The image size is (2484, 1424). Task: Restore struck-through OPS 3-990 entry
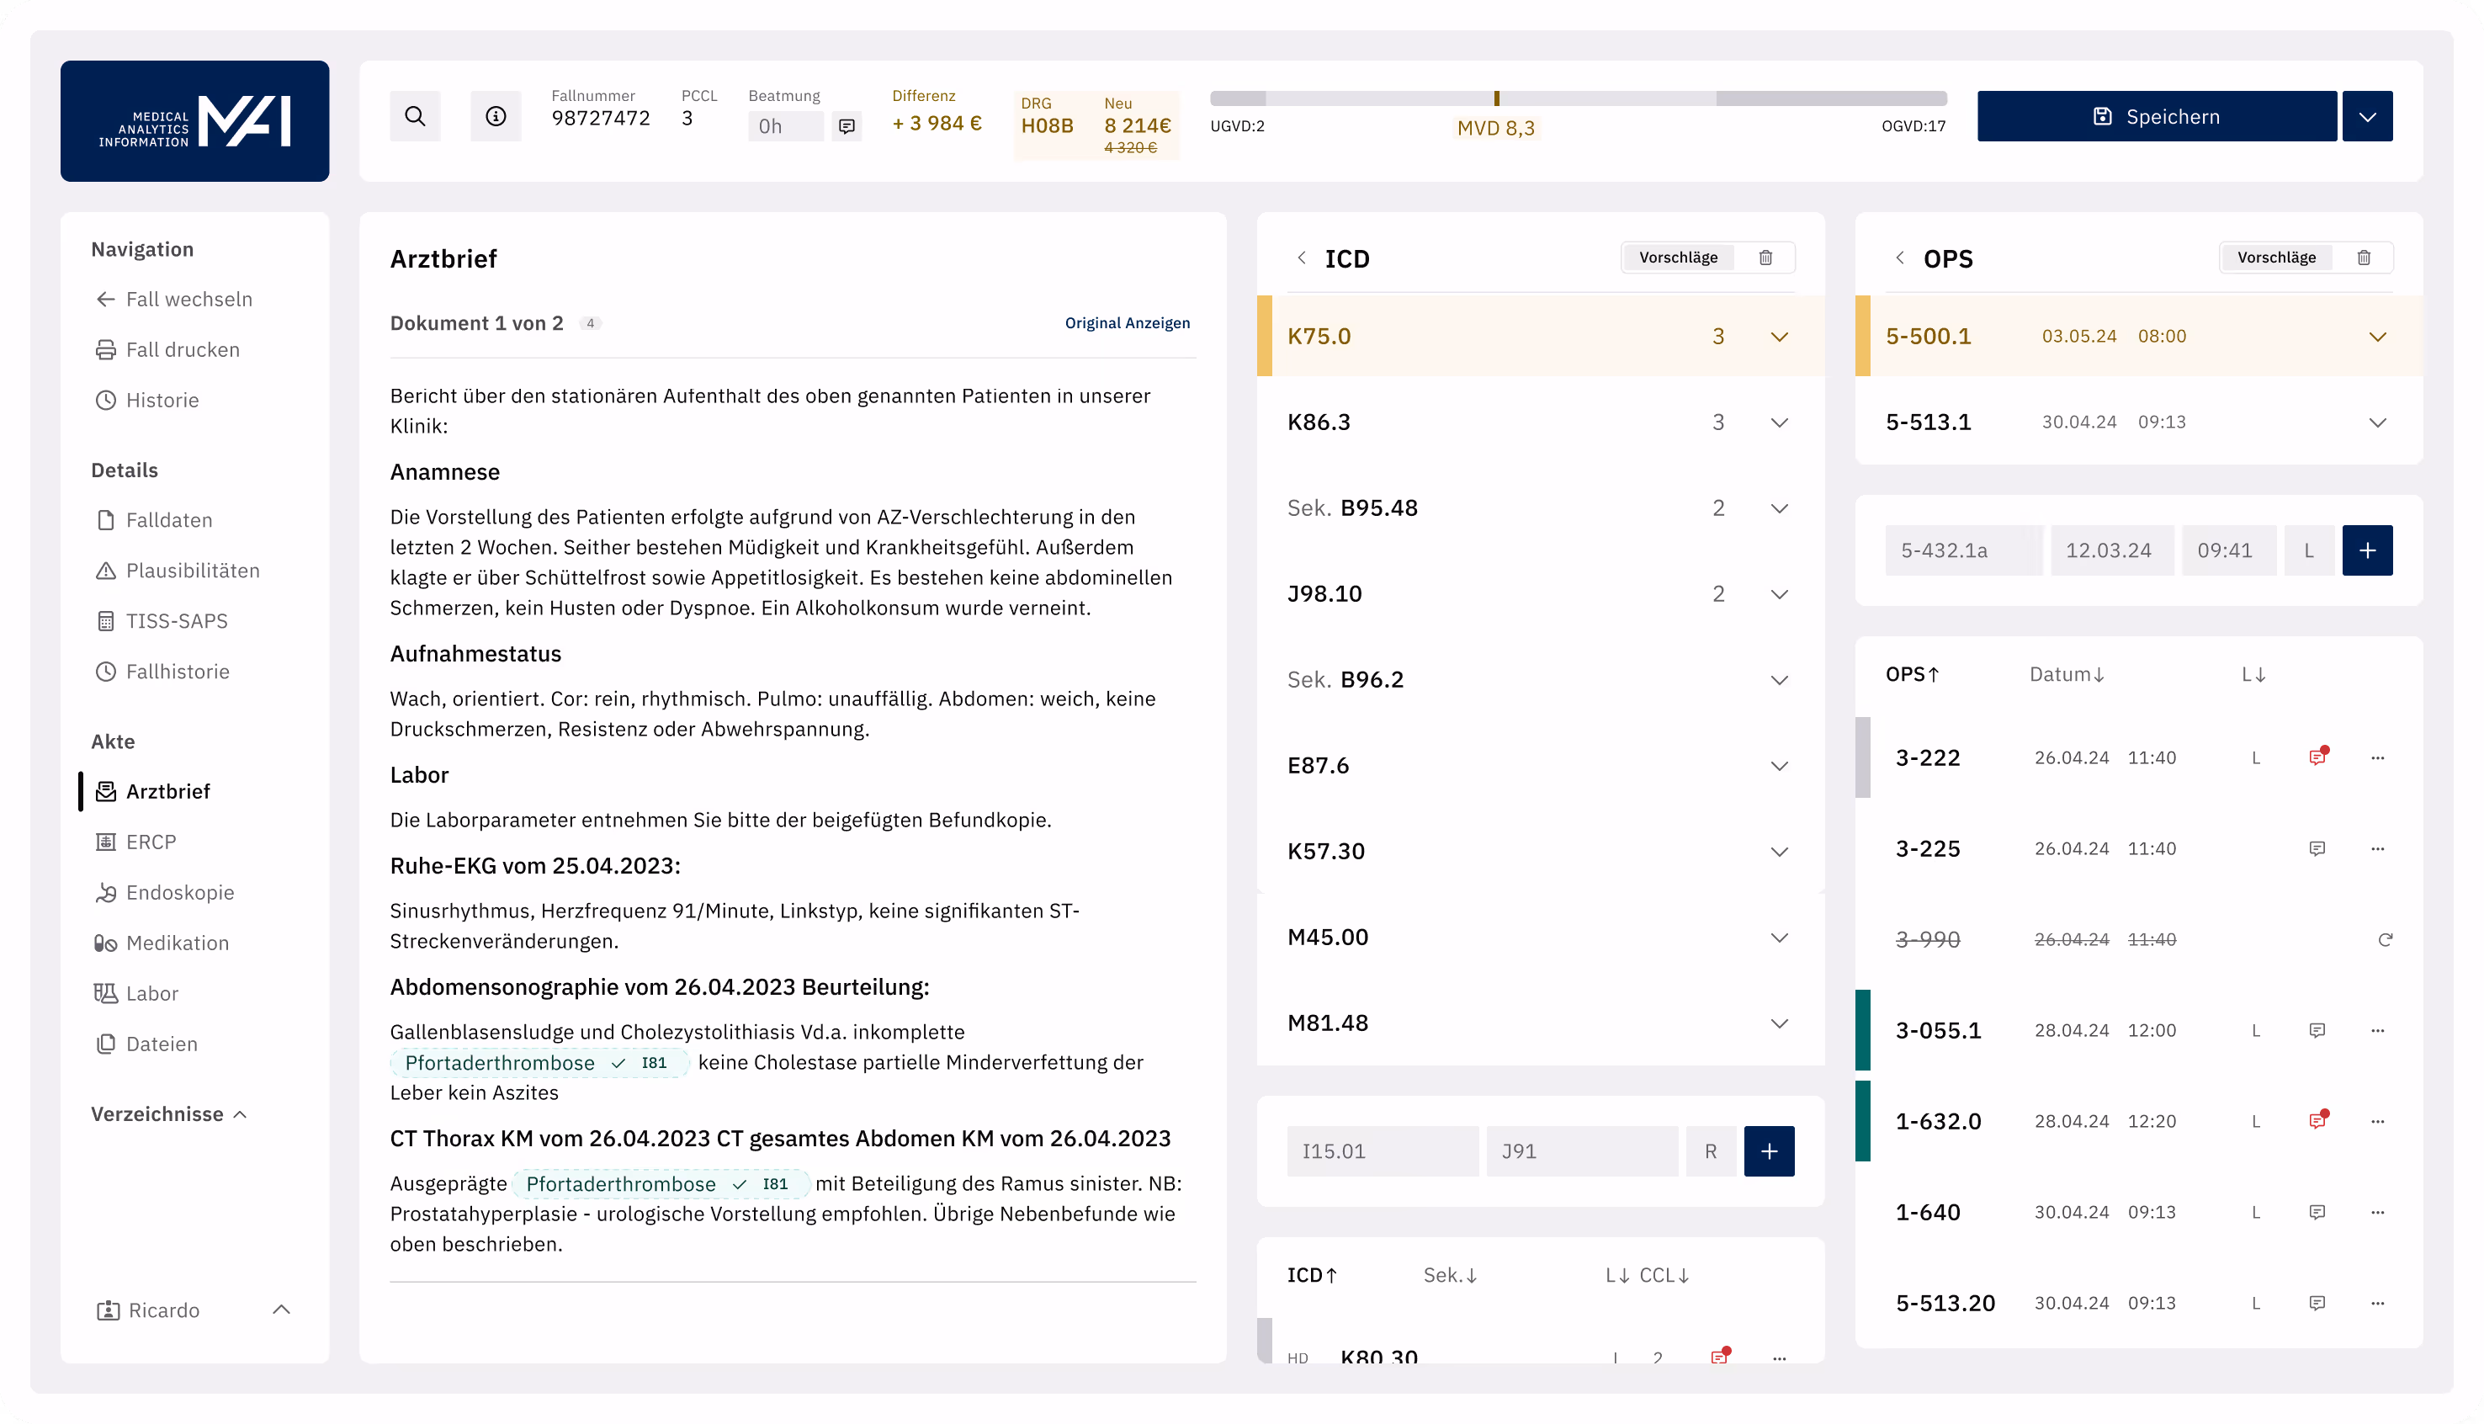(x=2385, y=940)
